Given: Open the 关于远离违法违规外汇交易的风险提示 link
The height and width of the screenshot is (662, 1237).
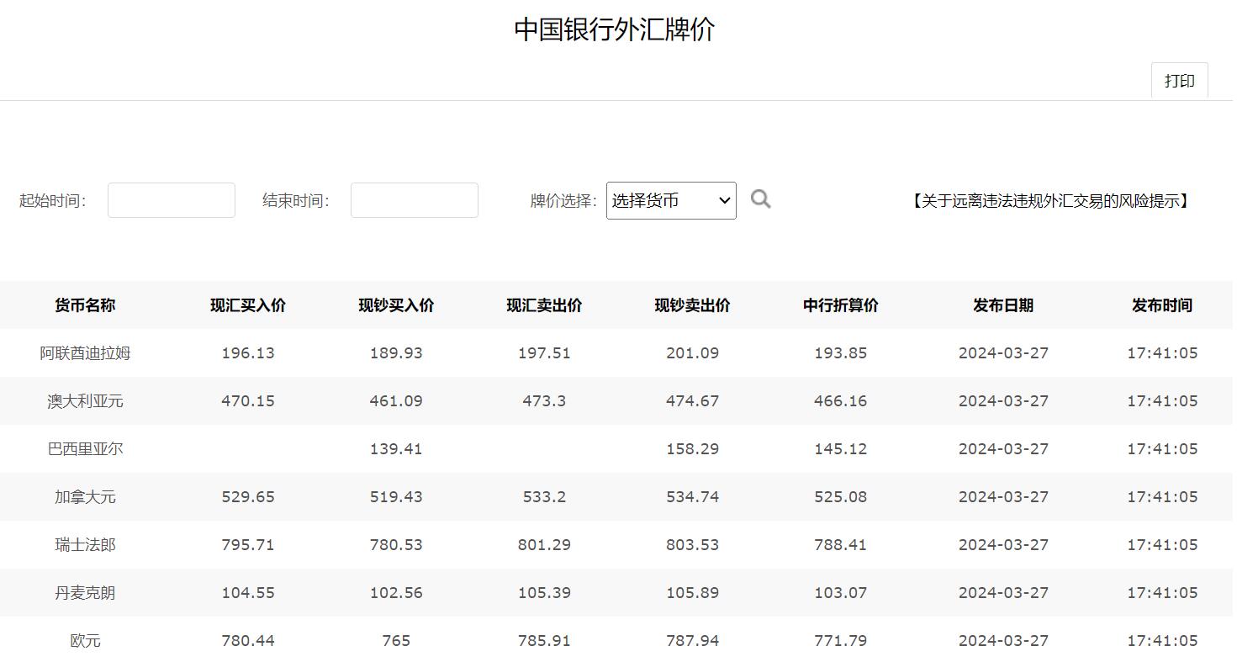Looking at the screenshot, I should click(x=1049, y=201).
